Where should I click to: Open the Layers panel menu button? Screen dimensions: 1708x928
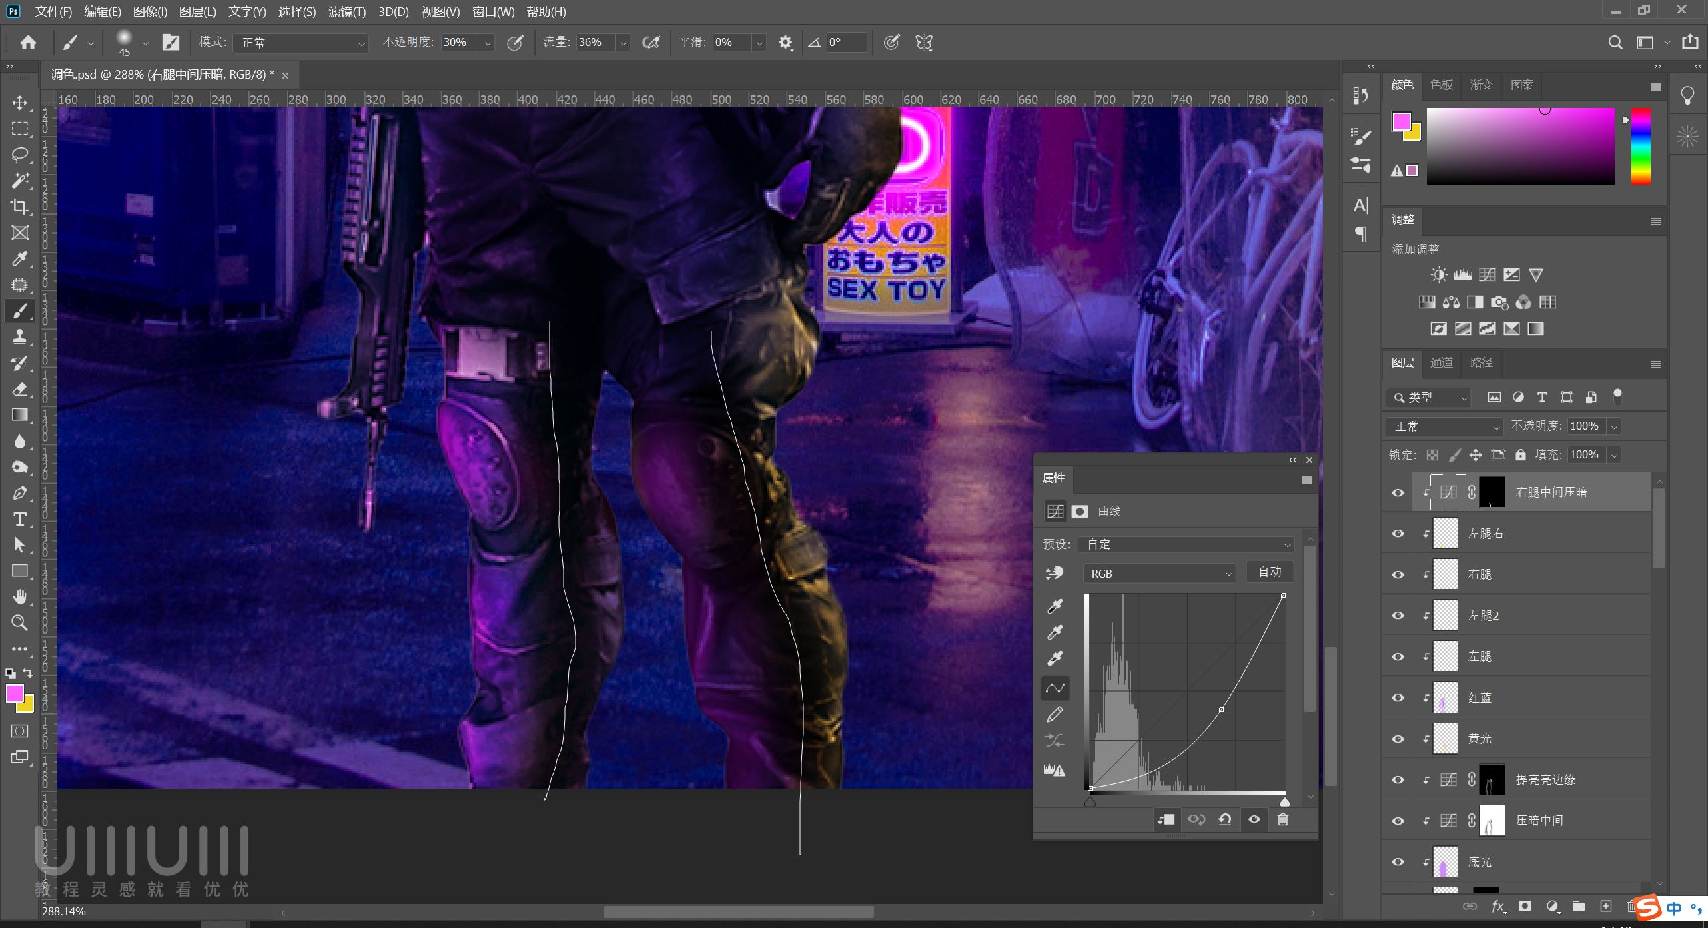(1655, 364)
